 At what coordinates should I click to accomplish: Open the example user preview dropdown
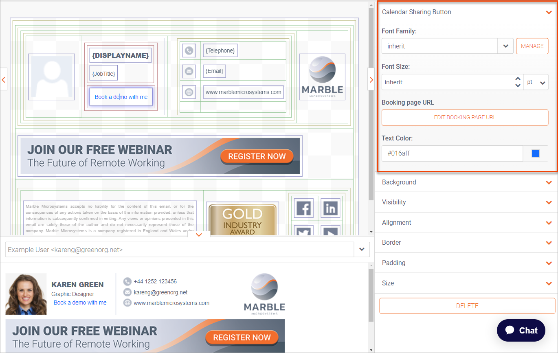click(x=362, y=250)
